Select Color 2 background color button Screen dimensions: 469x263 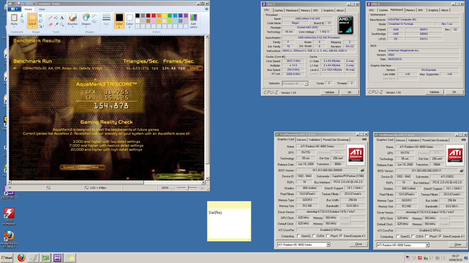coord(130,21)
